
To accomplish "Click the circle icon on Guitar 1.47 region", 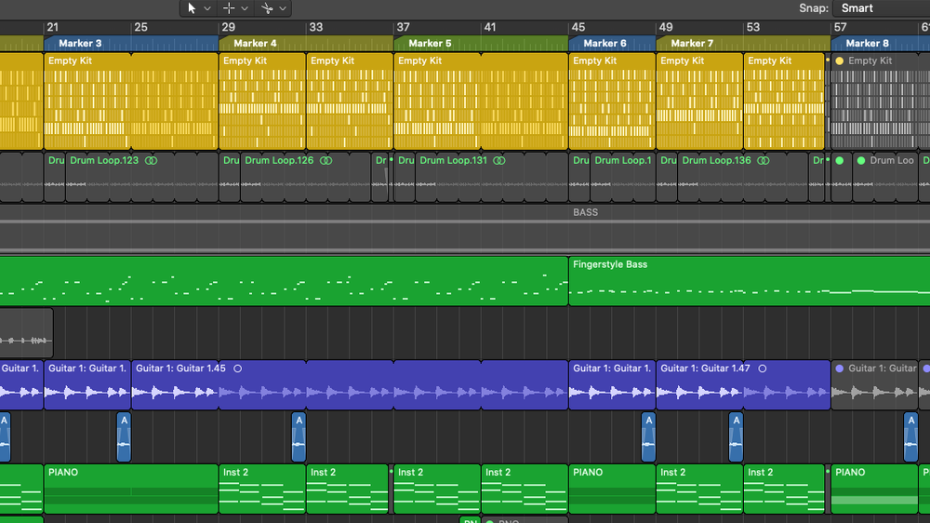I will point(762,369).
